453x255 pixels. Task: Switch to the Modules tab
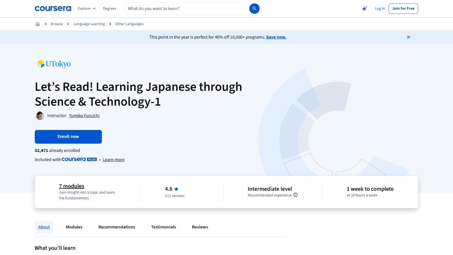click(x=74, y=227)
